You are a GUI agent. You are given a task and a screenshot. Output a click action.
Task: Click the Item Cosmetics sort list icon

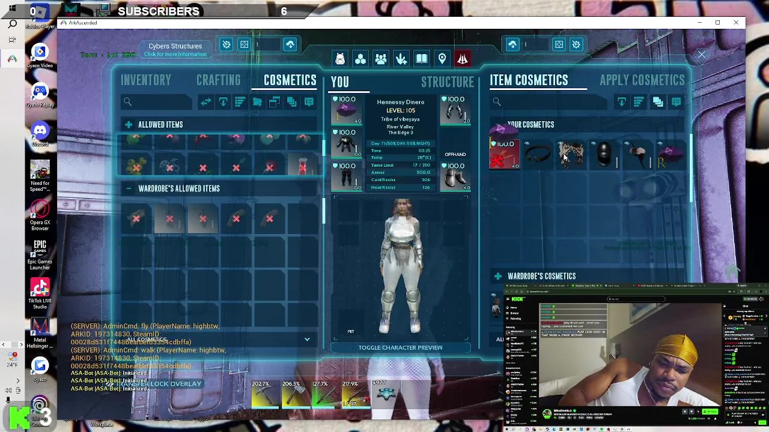pyautogui.click(x=639, y=102)
